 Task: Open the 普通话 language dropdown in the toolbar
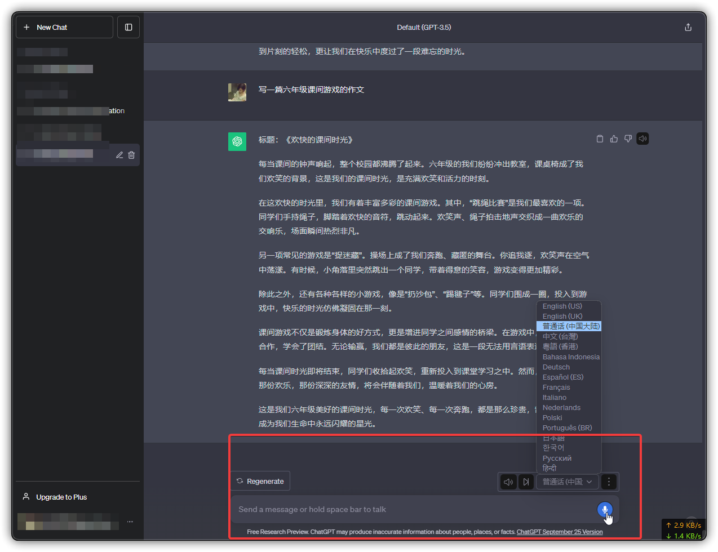tap(567, 482)
